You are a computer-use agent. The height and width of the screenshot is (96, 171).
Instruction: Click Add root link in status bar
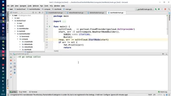point(99,95)
